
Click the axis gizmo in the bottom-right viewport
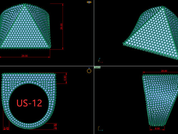(100, 129)
